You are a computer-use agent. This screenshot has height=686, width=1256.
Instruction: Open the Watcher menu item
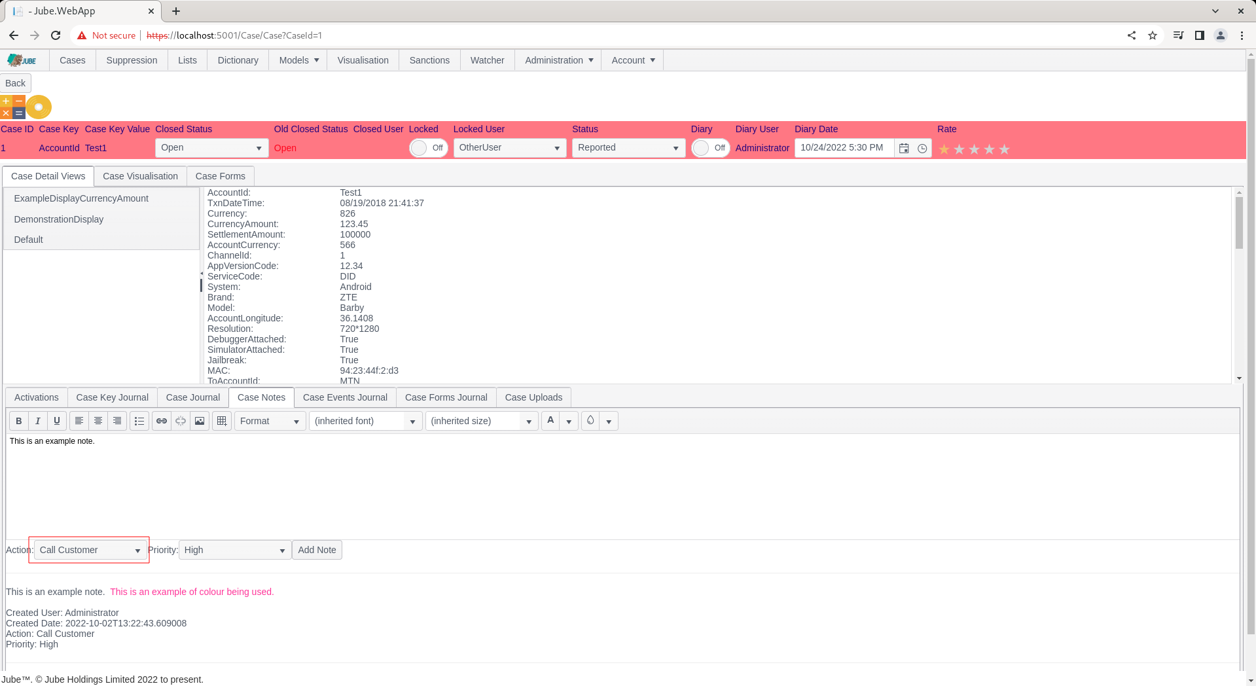click(488, 60)
